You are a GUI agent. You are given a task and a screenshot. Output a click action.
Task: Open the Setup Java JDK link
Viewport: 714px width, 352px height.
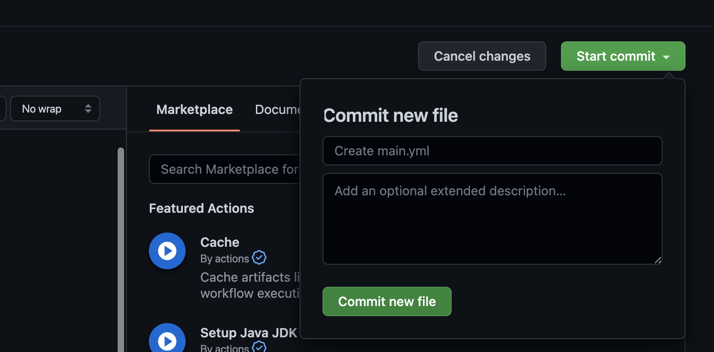point(249,333)
